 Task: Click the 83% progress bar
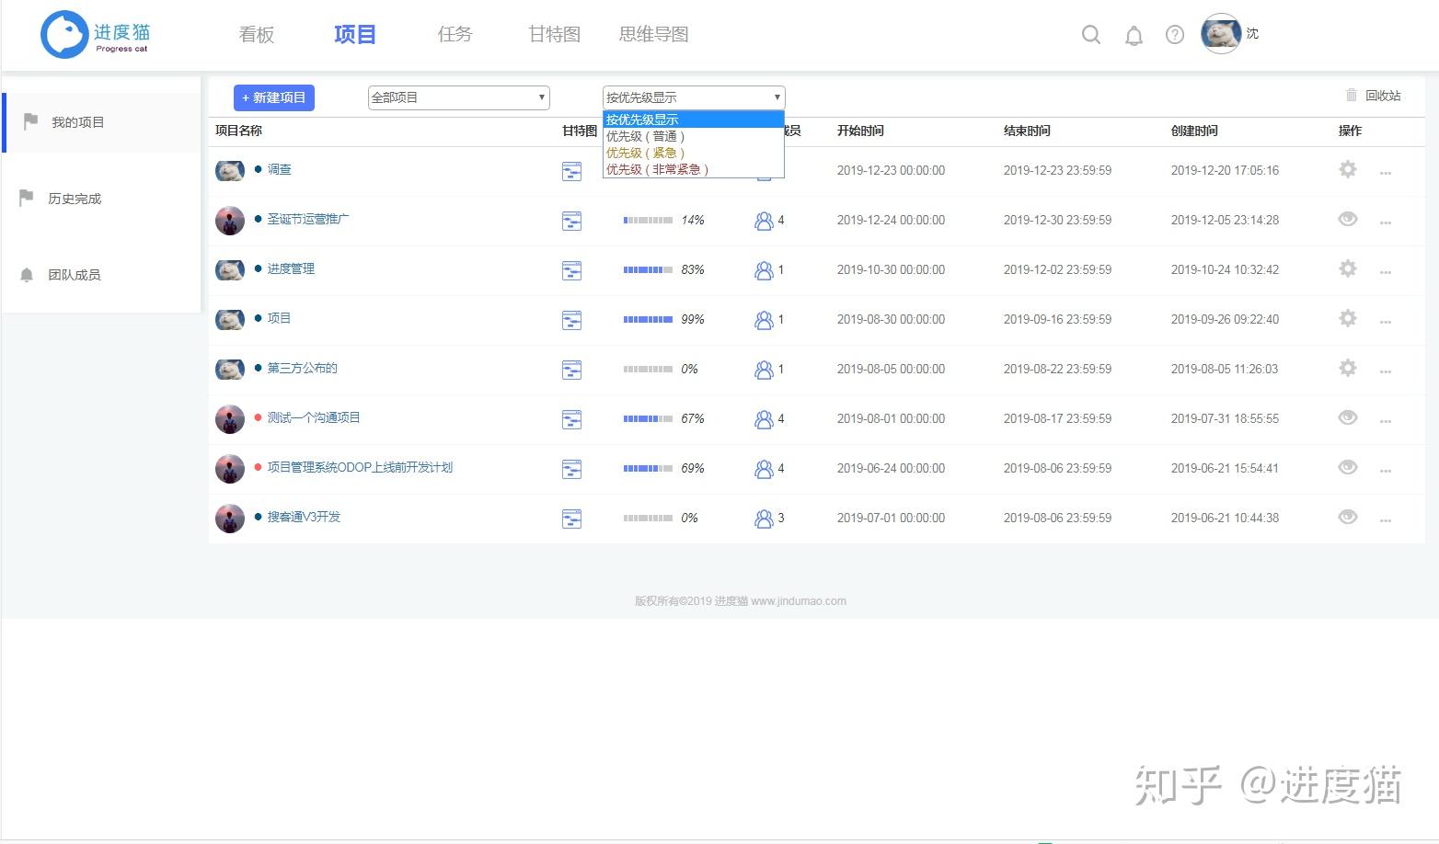[x=648, y=270]
